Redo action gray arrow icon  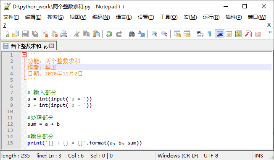click(119, 34)
